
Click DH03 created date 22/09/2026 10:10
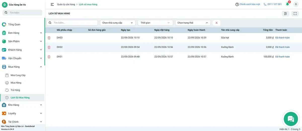click(130, 38)
